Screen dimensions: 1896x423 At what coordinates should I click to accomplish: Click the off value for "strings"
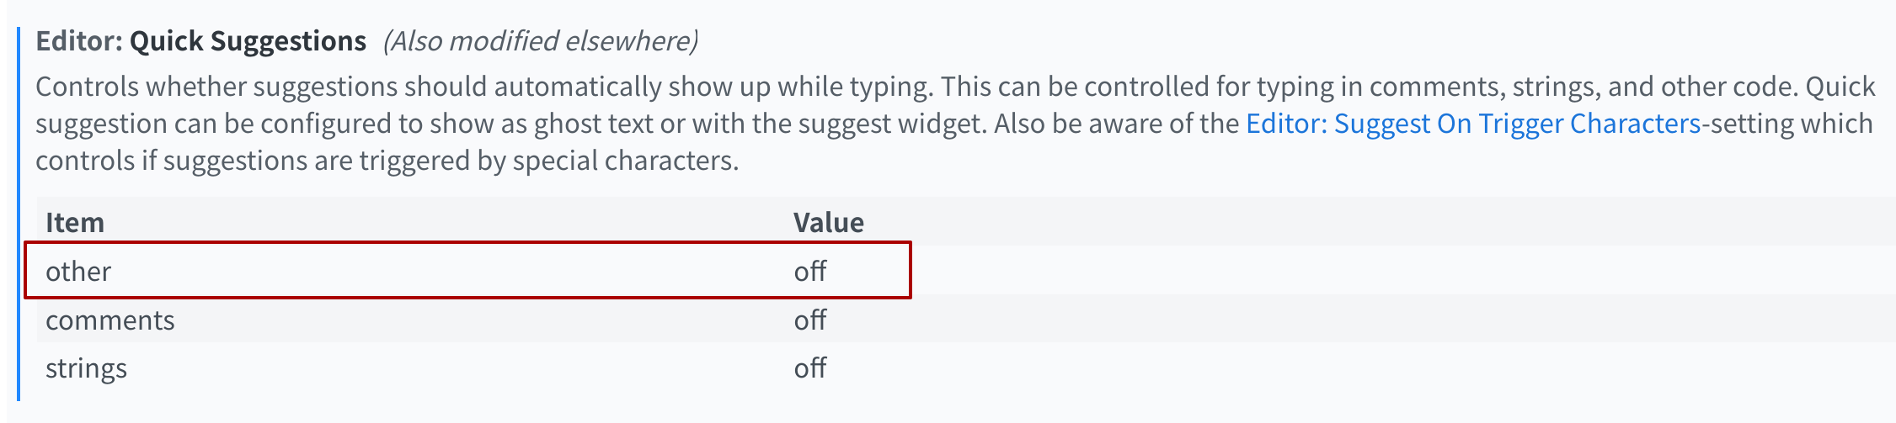pyautogui.click(x=810, y=367)
